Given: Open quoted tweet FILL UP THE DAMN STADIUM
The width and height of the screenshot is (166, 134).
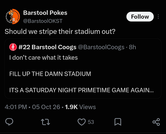Looking at the screenshot, I should (50, 74).
